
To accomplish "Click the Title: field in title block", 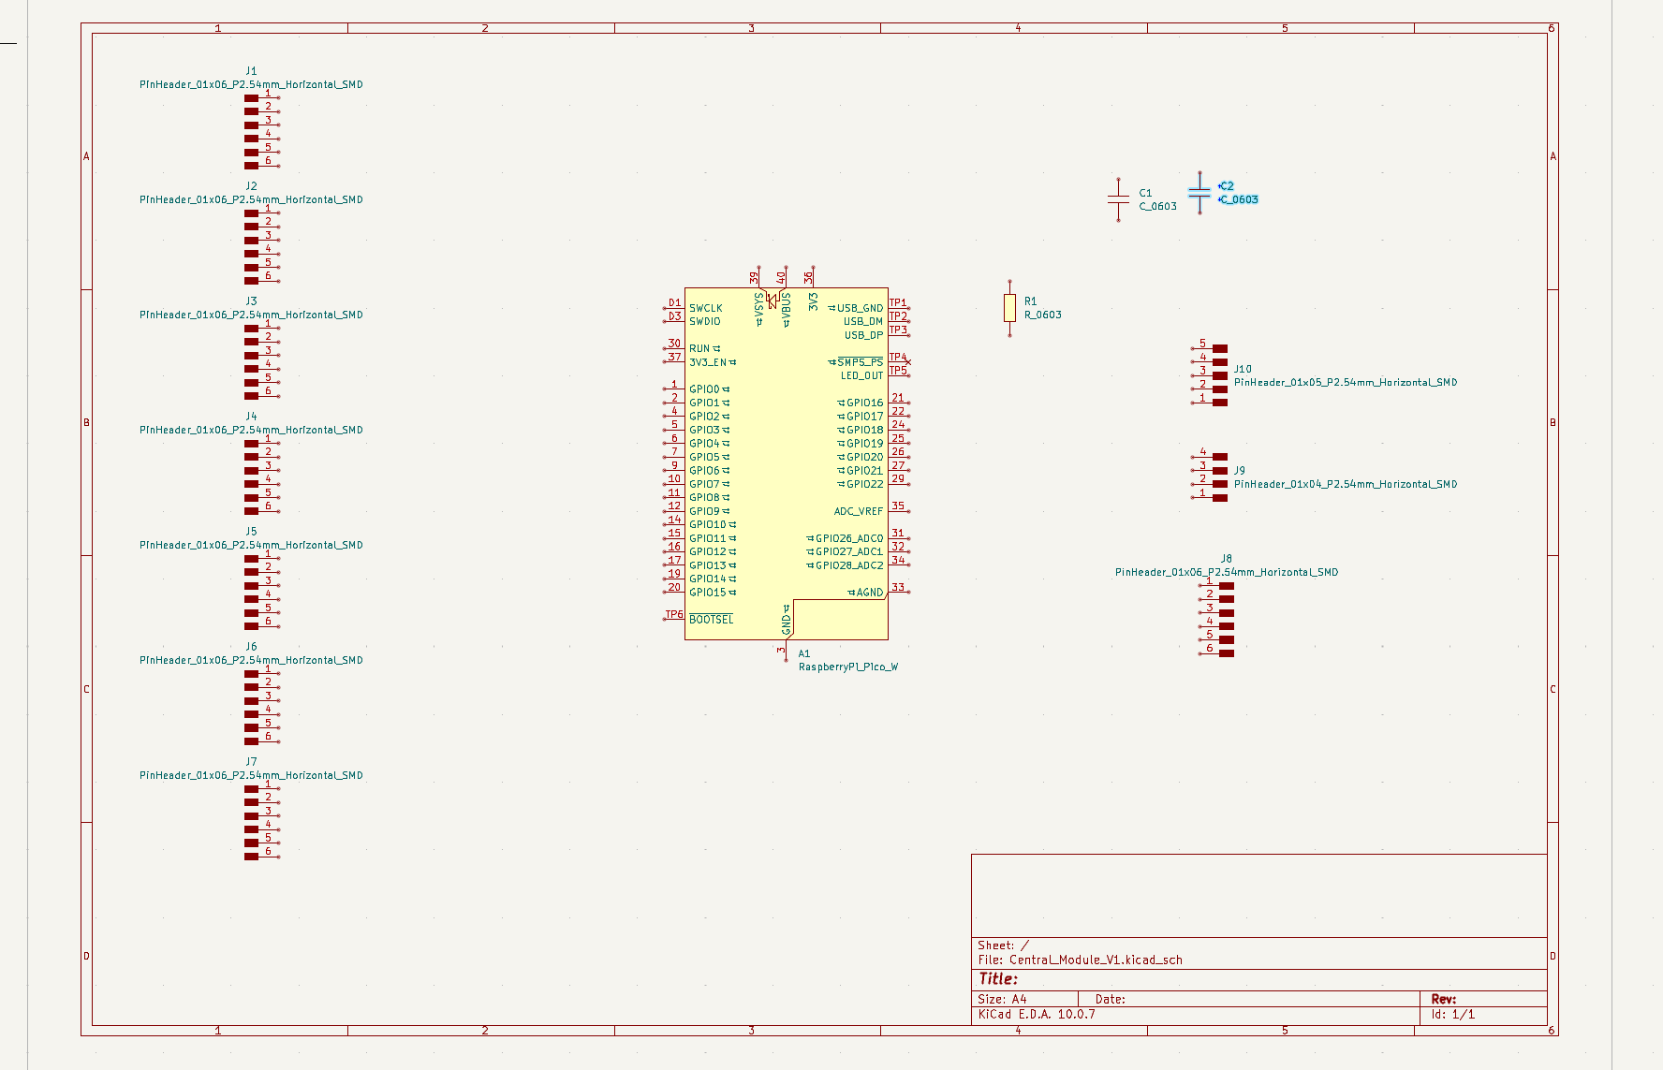I will click(x=998, y=979).
